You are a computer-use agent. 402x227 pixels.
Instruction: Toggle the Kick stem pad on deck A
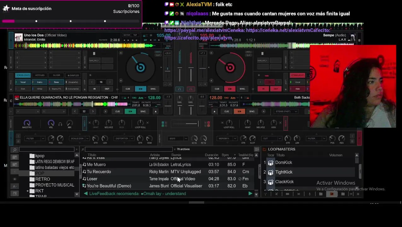[x=23, y=89]
